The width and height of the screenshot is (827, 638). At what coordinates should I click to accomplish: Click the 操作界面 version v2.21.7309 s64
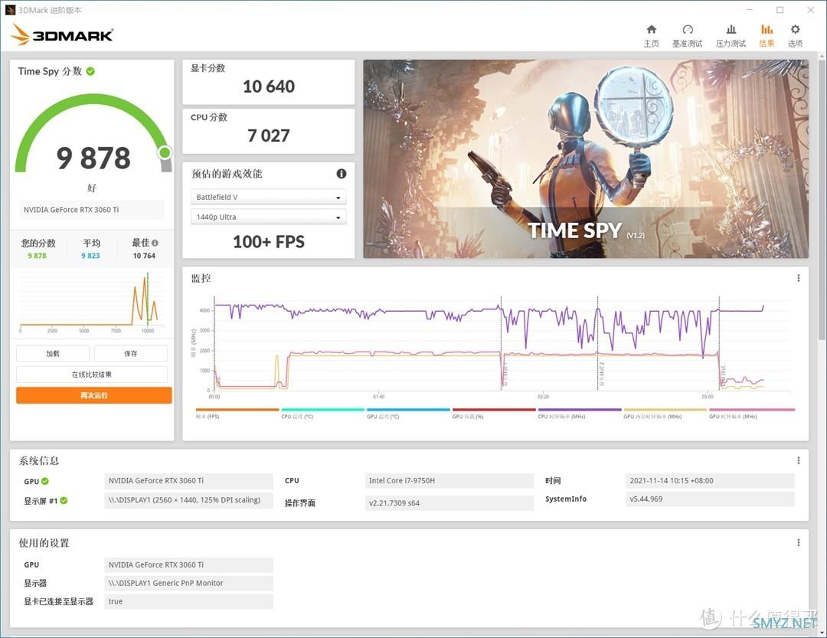(449, 503)
